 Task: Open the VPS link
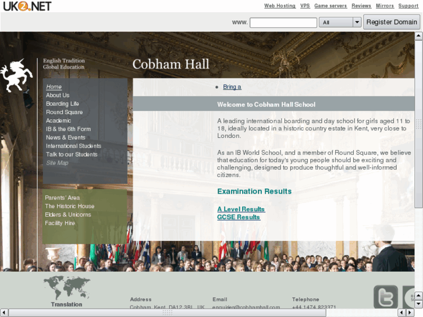click(x=305, y=6)
